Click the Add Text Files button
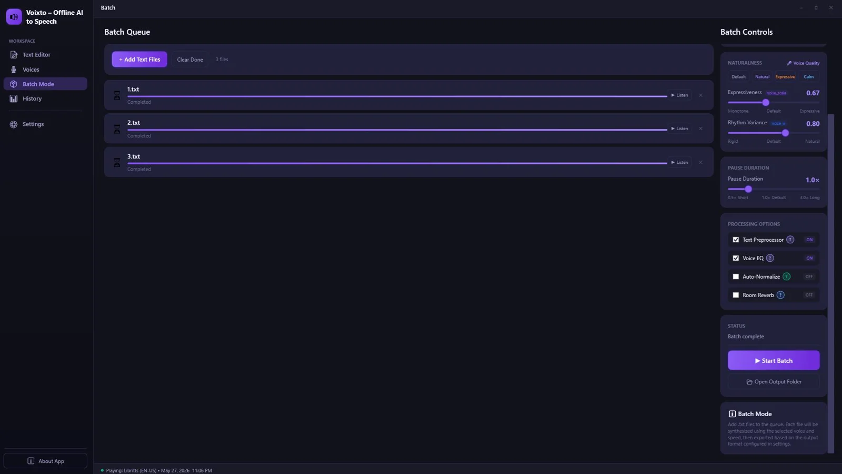This screenshot has height=474, width=842. pyautogui.click(x=139, y=60)
